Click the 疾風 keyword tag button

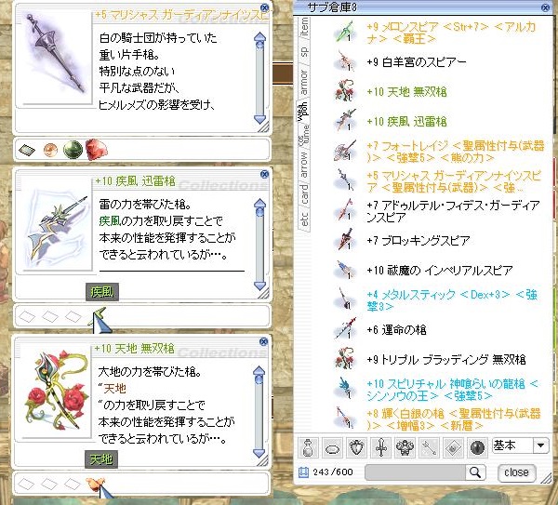click(102, 292)
